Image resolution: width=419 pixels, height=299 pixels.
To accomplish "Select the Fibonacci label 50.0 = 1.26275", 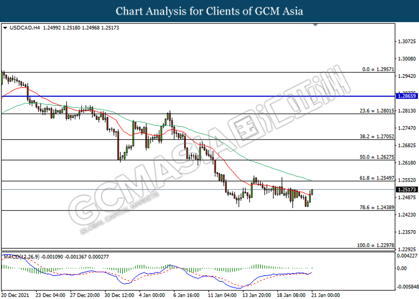I will coord(377,157).
